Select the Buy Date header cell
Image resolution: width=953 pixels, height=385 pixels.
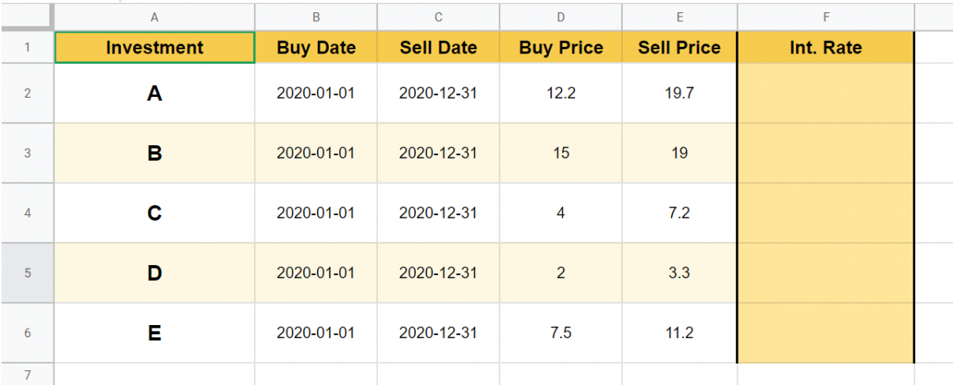point(316,48)
